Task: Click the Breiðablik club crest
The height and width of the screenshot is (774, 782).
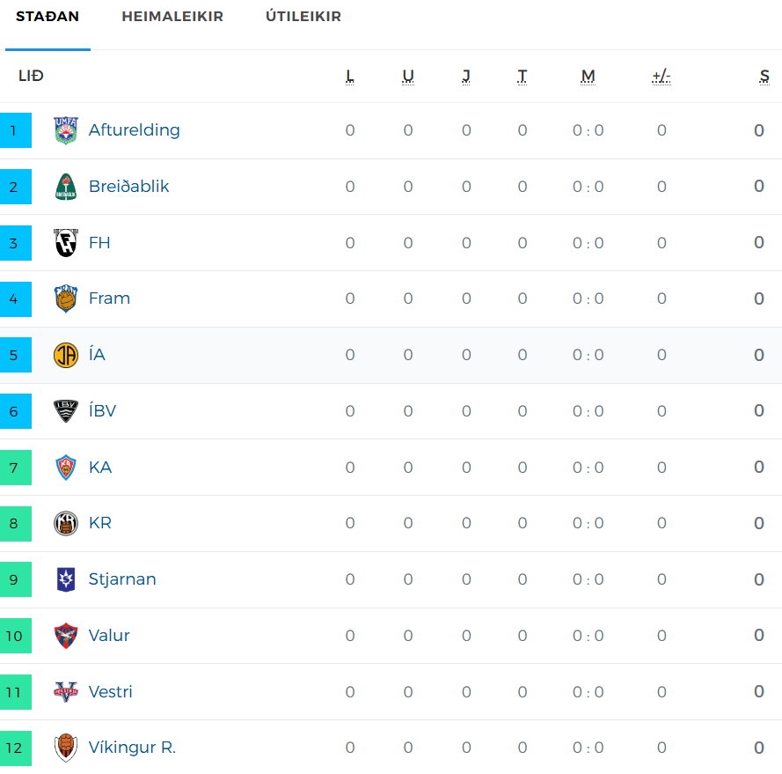Action: point(66,187)
